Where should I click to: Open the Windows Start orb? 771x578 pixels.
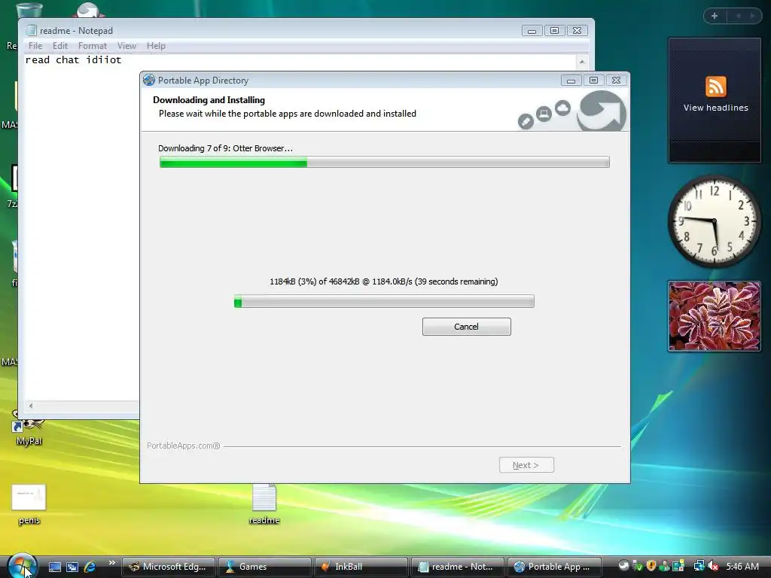pos(22,566)
